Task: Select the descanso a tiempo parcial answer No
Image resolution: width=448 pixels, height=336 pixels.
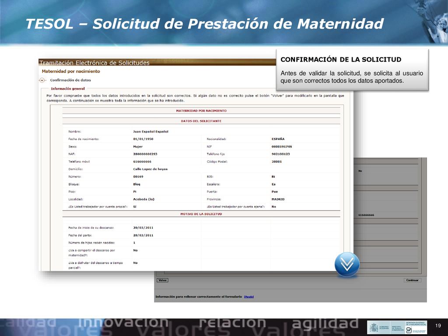Action: point(135,263)
